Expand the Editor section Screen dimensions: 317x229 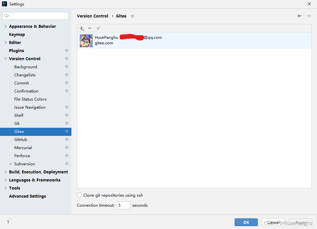pos(5,42)
